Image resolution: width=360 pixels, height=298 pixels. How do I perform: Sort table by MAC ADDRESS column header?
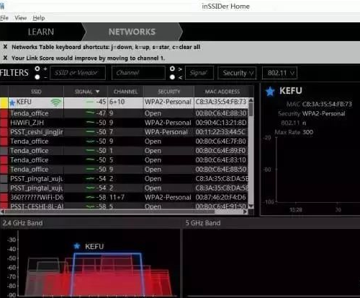click(x=222, y=92)
